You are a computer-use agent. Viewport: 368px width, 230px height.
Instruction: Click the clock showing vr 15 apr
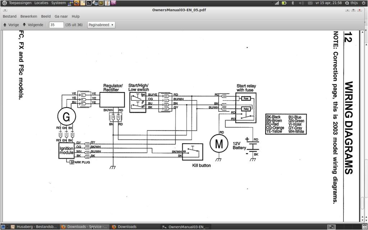pyautogui.click(x=329, y=3)
